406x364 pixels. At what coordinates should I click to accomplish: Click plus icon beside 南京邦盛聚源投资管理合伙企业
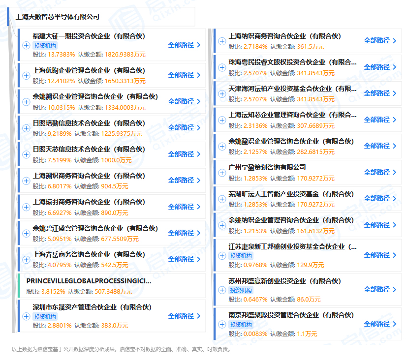click(x=222, y=324)
